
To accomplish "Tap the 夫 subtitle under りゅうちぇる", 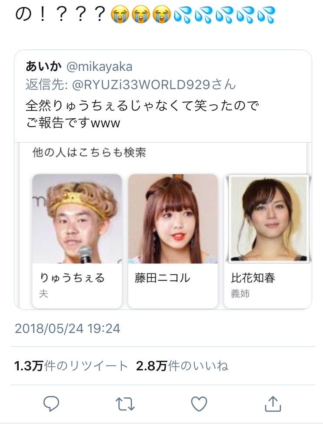I will [x=44, y=294].
